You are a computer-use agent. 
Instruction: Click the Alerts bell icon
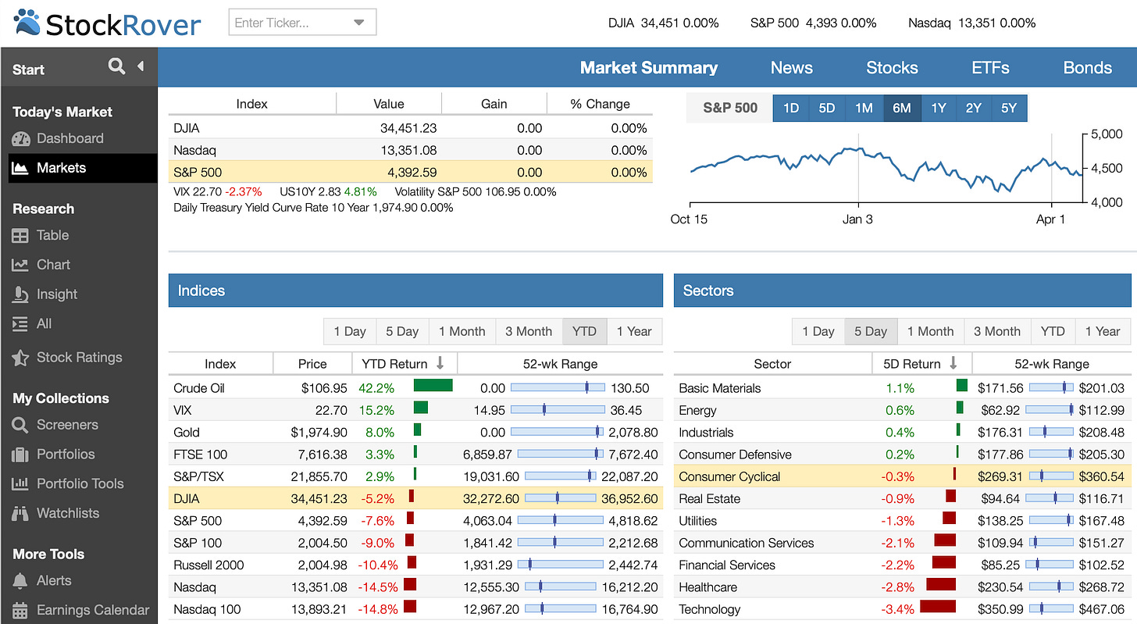click(20, 581)
